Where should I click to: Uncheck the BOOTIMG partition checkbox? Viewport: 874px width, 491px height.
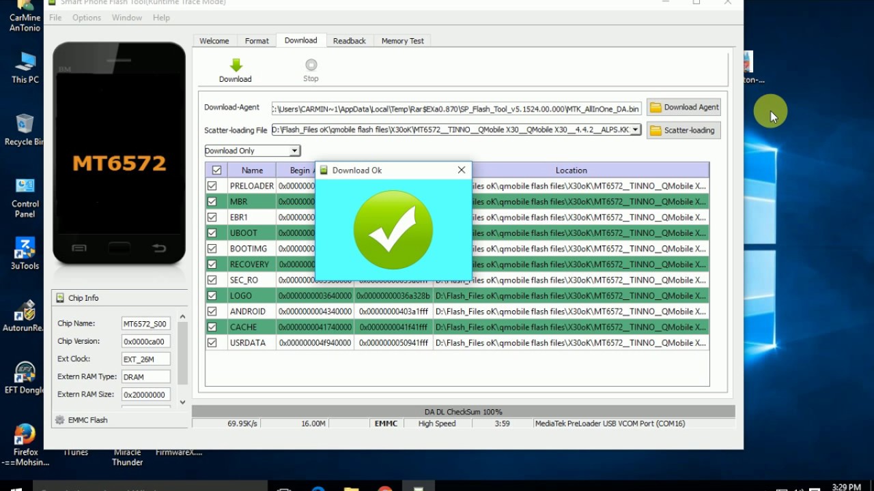(212, 249)
